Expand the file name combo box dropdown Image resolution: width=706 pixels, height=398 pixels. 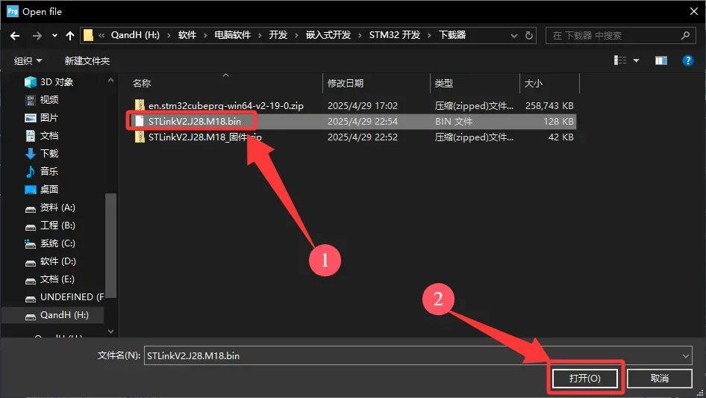pos(686,356)
